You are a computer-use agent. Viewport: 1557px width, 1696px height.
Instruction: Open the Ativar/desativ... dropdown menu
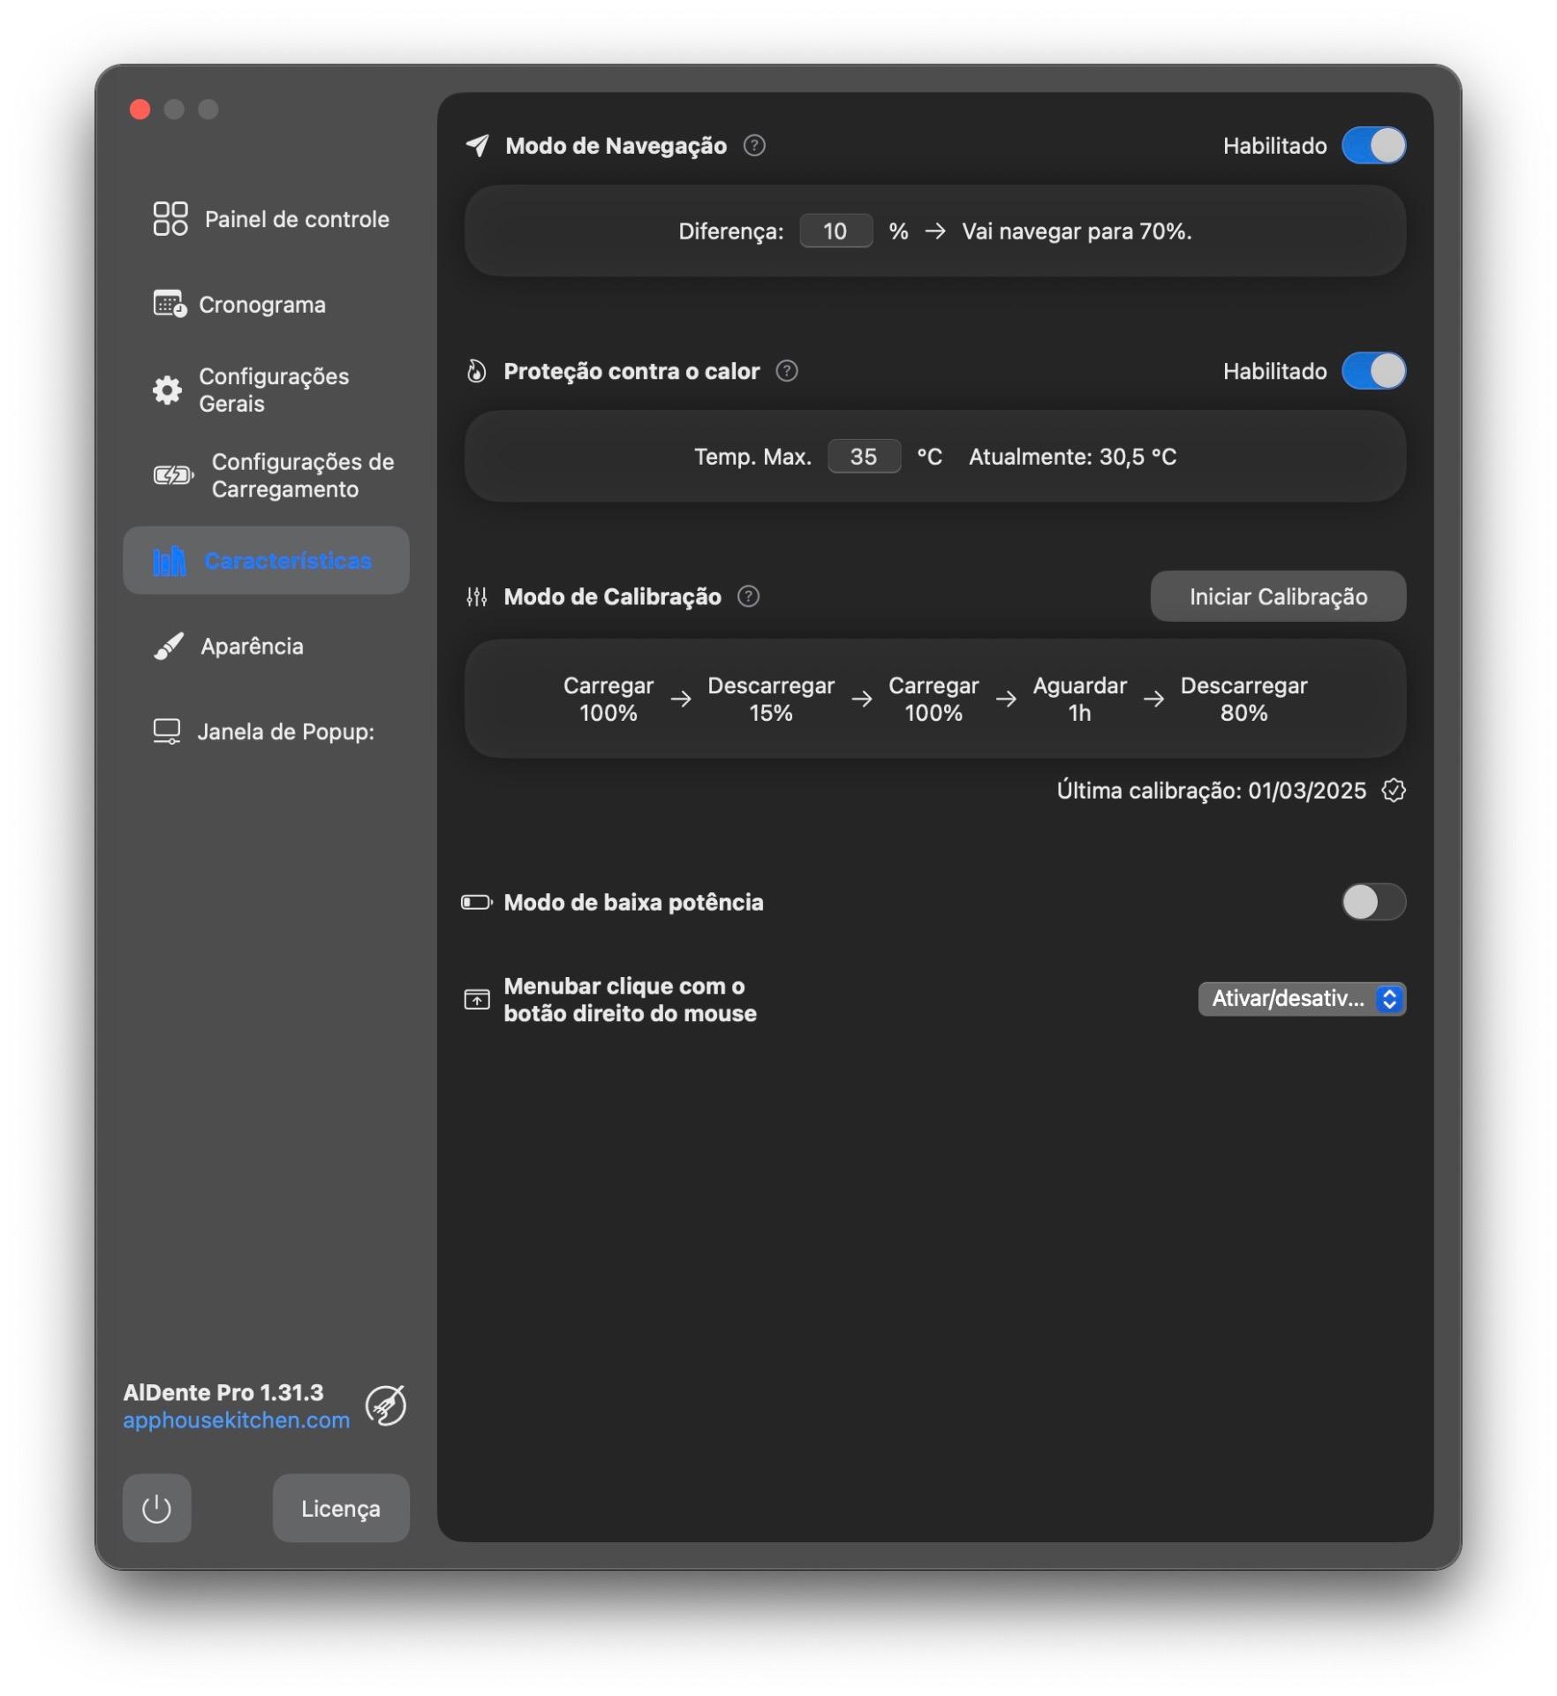1301,999
